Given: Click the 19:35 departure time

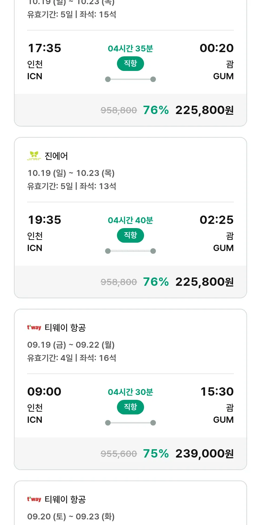Looking at the screenshot, I should (45, 220).
